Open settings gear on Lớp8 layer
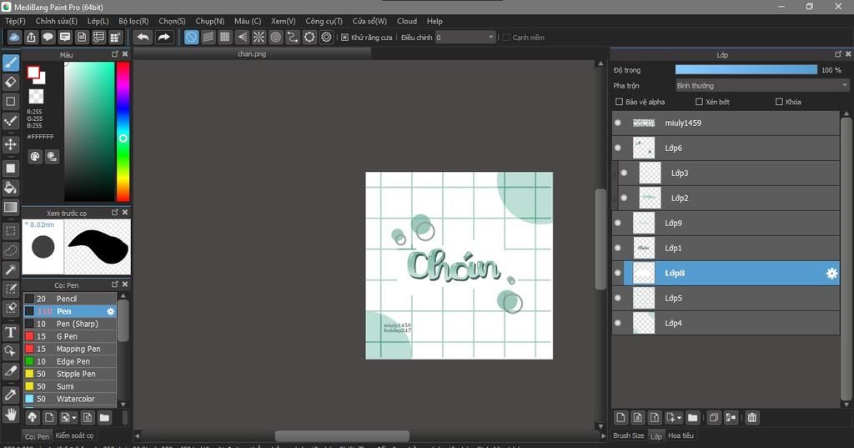 (x=831, y=274)
